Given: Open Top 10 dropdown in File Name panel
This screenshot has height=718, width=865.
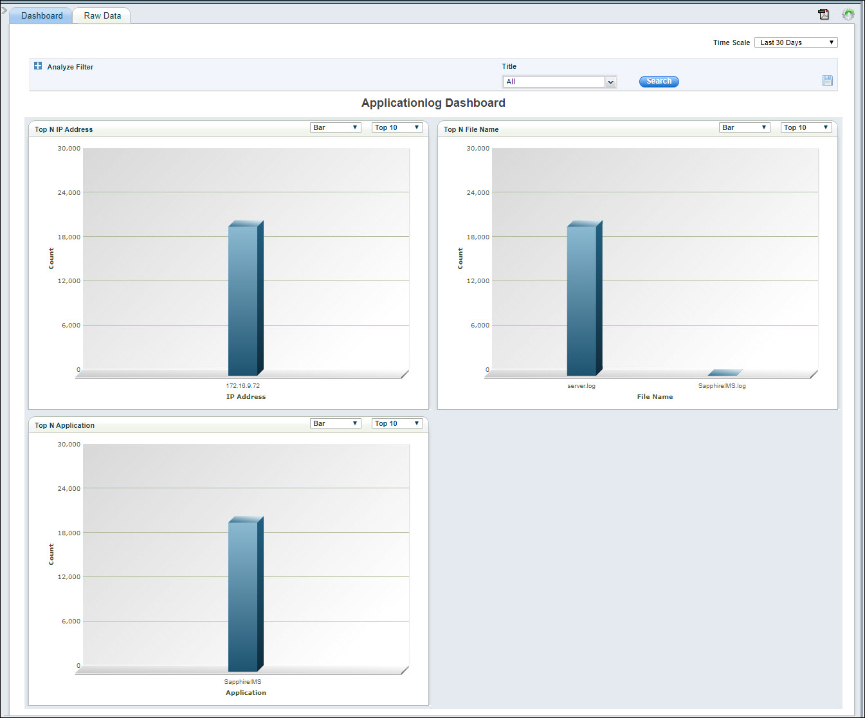Looking at the screenshot, I should click(806, 127).
